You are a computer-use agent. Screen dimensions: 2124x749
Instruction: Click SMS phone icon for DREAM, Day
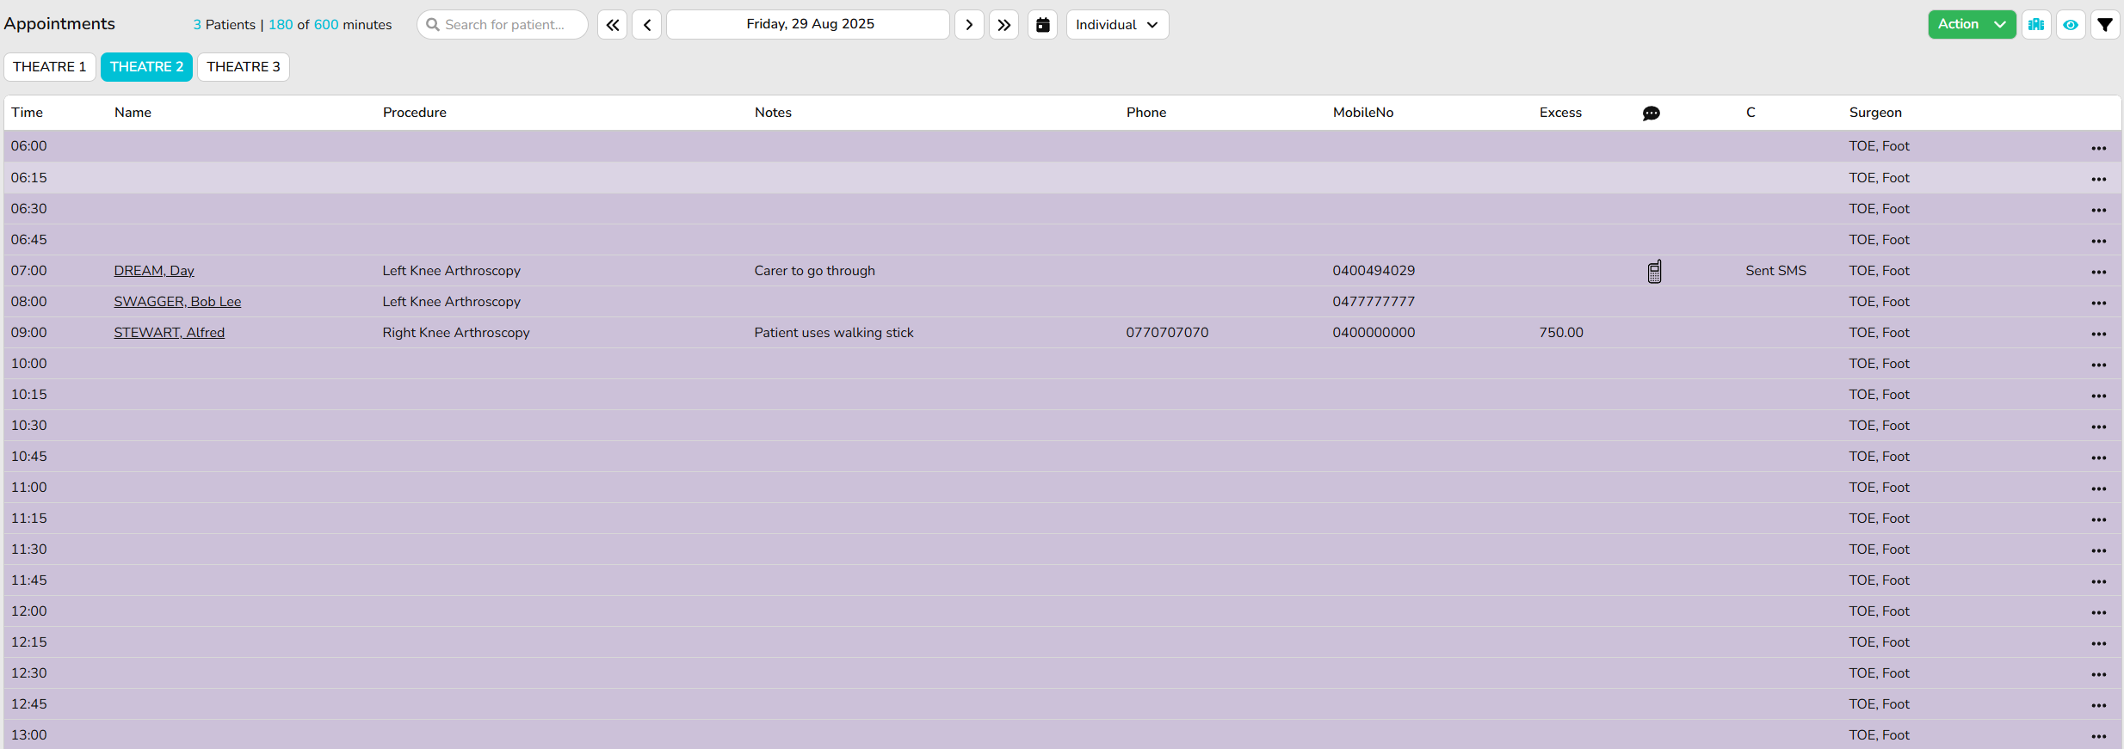pos(1654,272)
